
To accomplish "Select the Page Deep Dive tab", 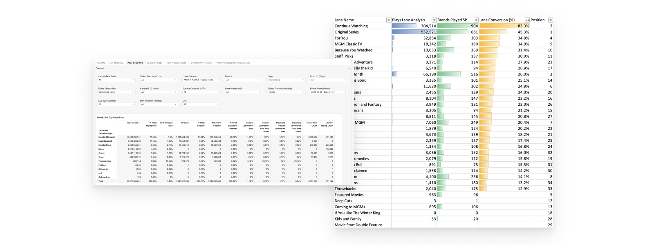I will pyautogui.click(x=135, y=63).
